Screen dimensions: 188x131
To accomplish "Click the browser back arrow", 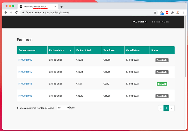I will [6, 12].
